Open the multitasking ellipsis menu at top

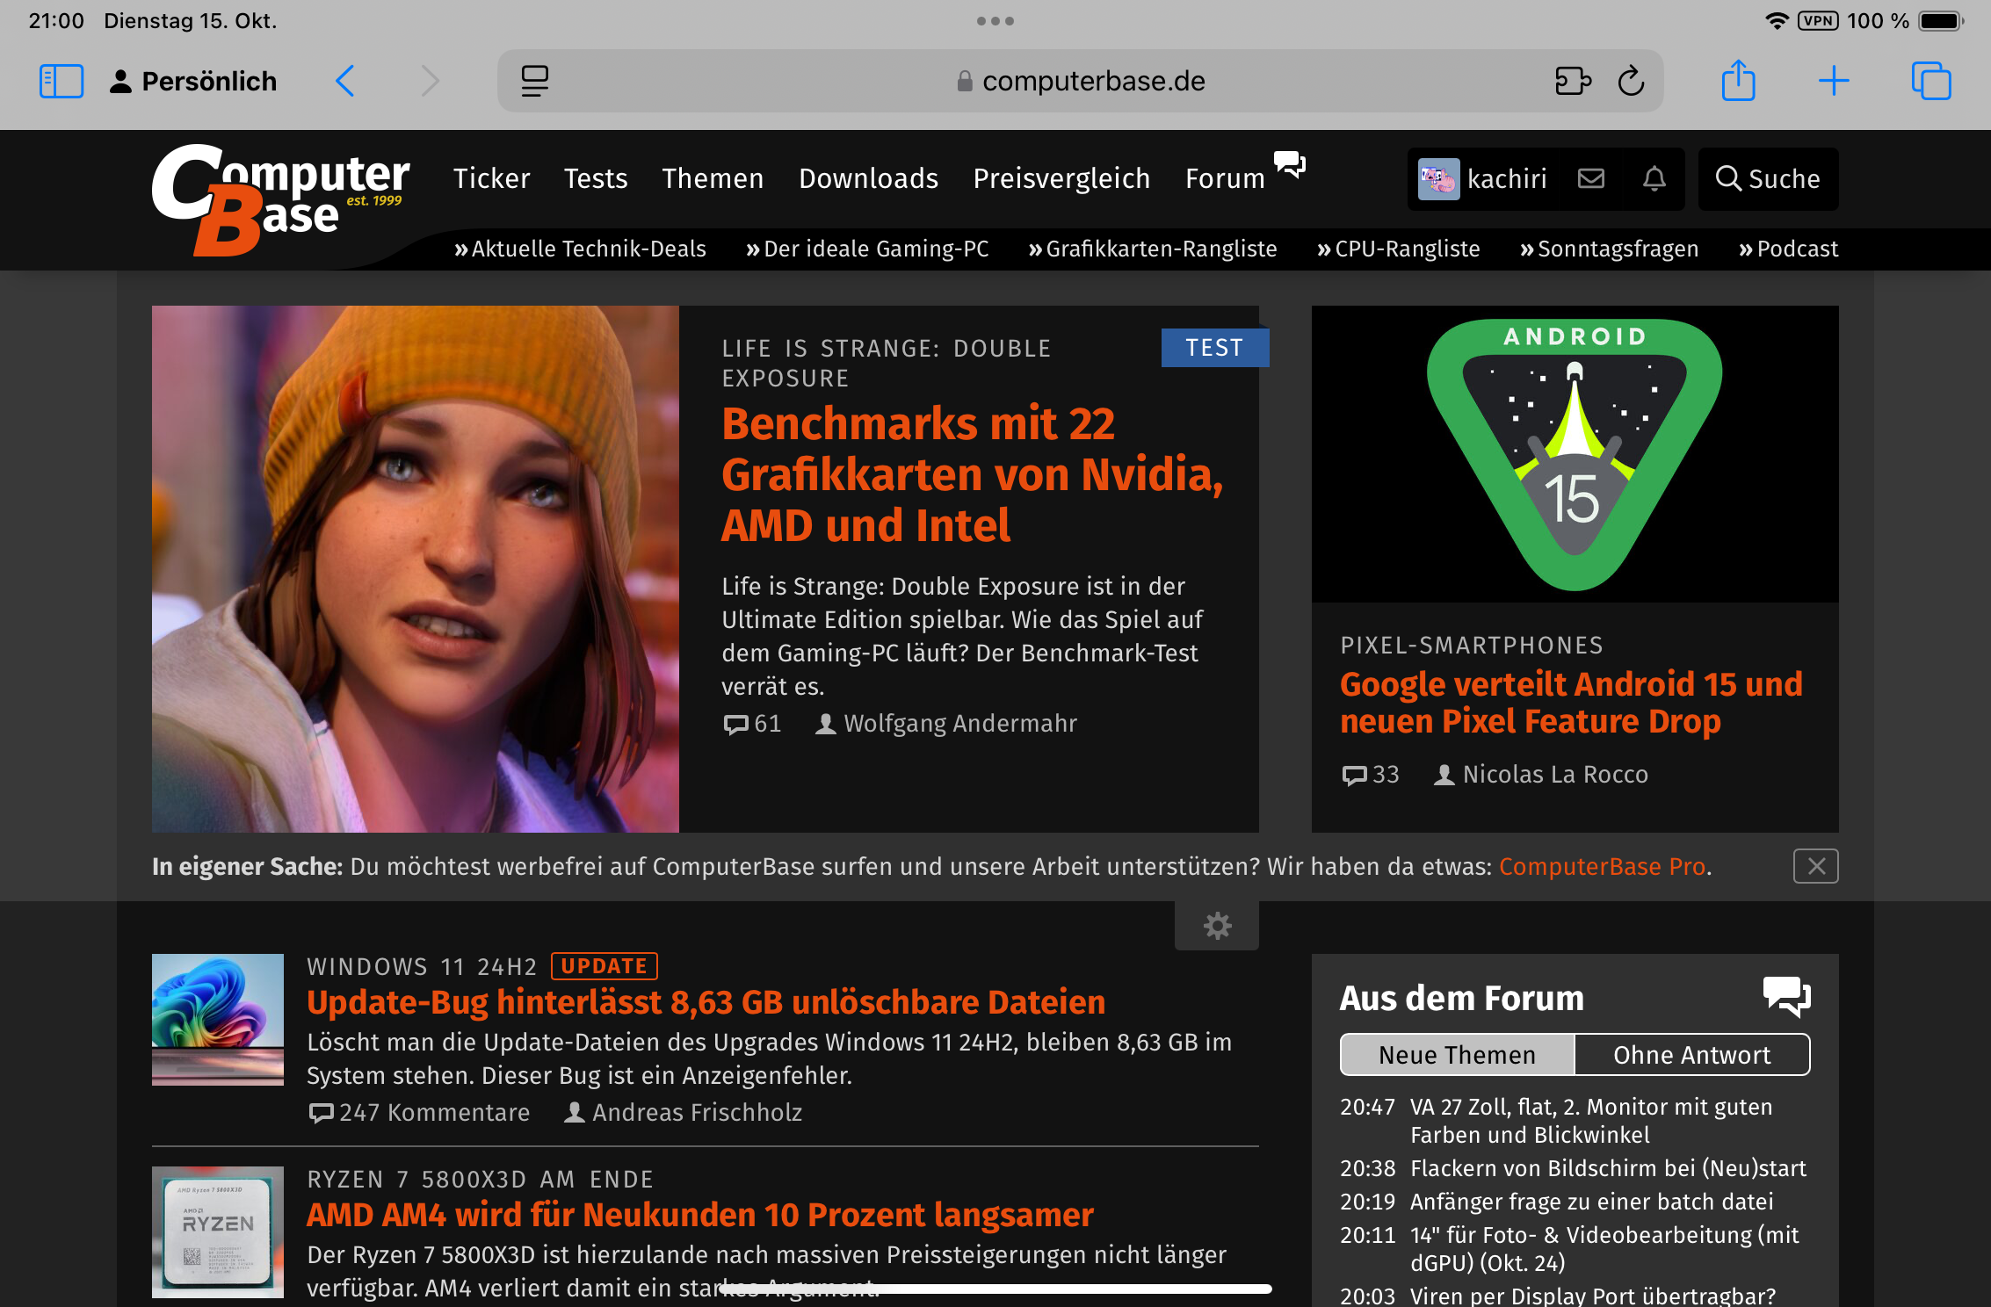995,21
